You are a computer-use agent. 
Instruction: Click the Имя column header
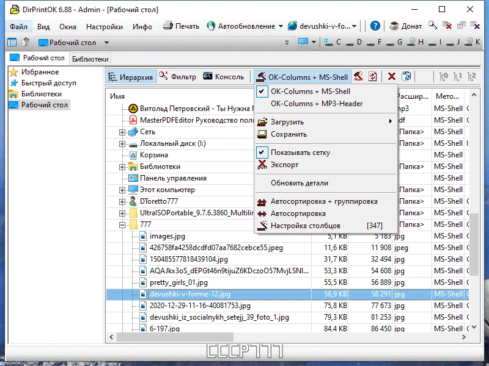[x=117, y=96]
